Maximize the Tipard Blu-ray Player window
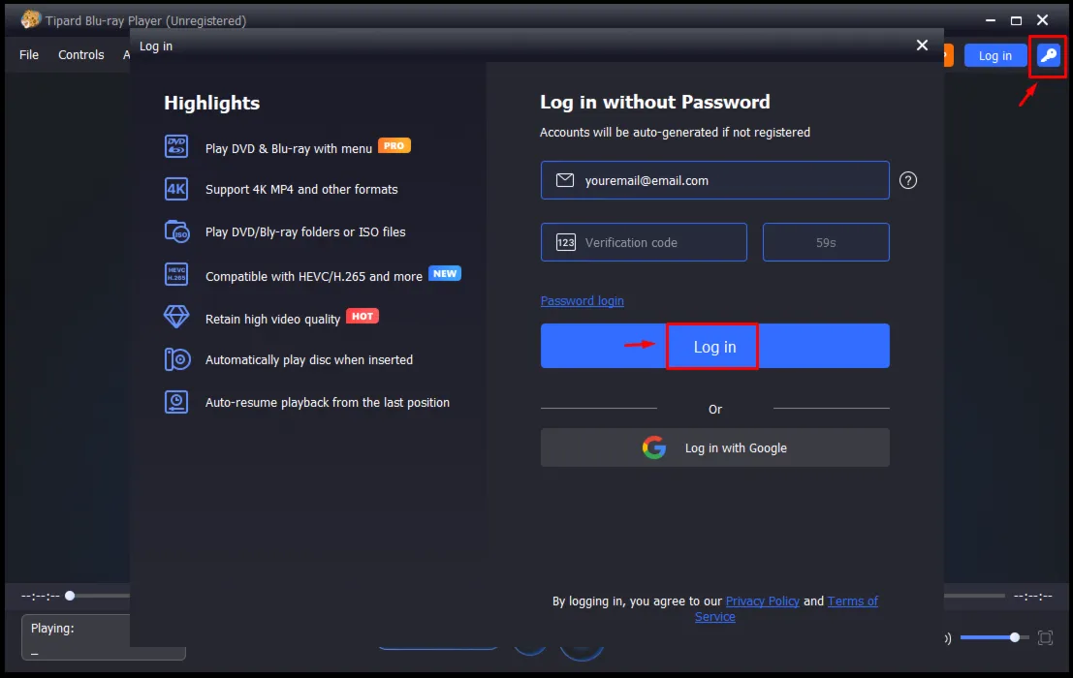1073x678 pixels. [1016, 19]
